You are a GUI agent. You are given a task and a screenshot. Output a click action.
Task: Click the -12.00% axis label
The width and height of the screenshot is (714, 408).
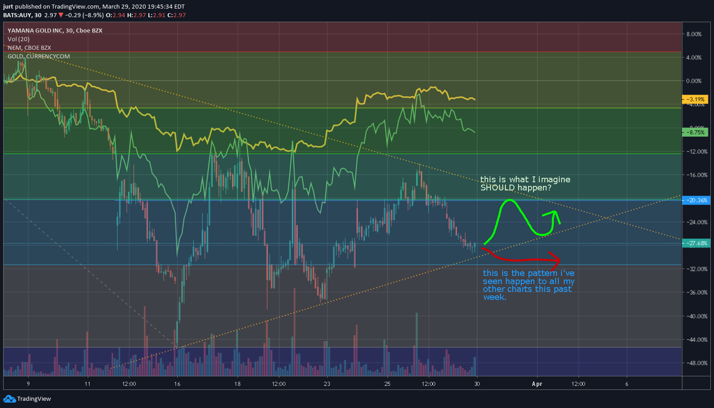(696, 152)
